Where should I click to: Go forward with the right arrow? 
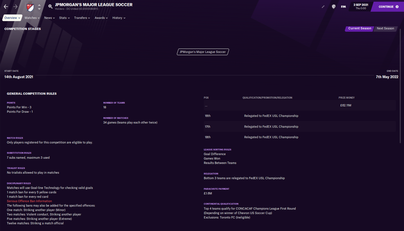click(15, 7)
